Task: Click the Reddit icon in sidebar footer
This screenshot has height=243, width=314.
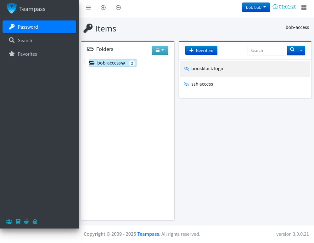Action: (x=26, y=222)
